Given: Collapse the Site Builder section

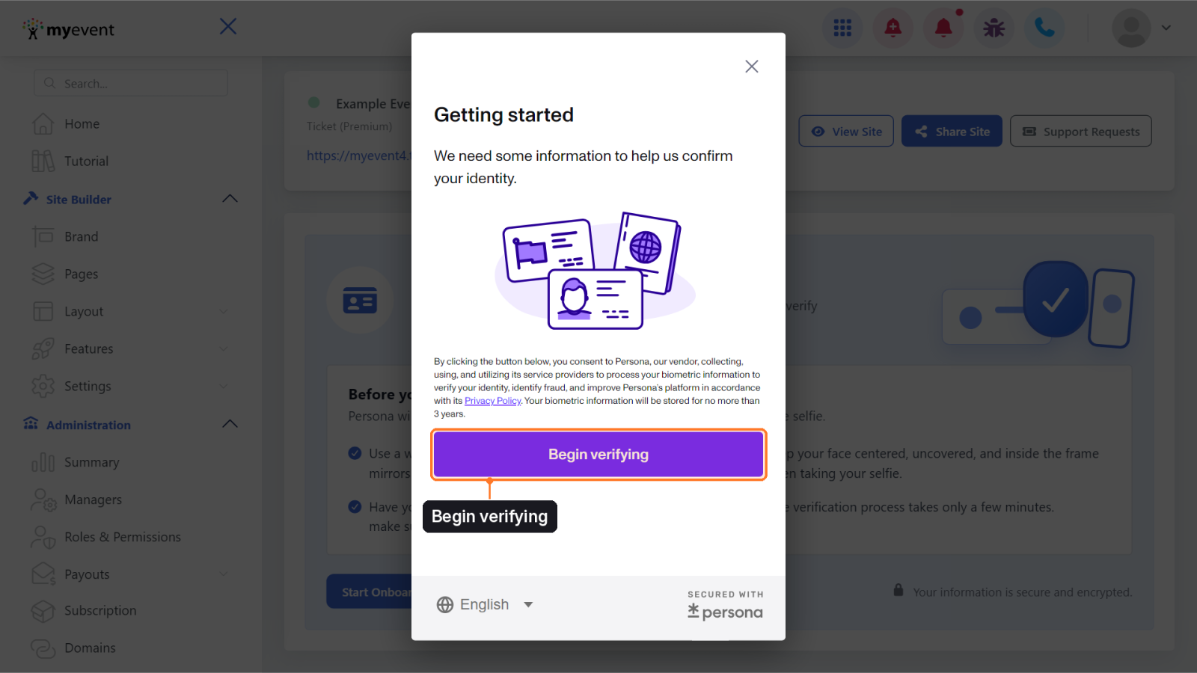Looking at the screenshot, I should (x=230, y=199).
